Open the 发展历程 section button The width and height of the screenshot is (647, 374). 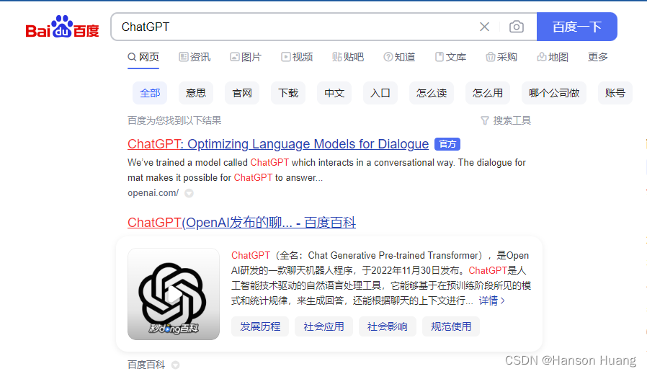pos(260,326)
